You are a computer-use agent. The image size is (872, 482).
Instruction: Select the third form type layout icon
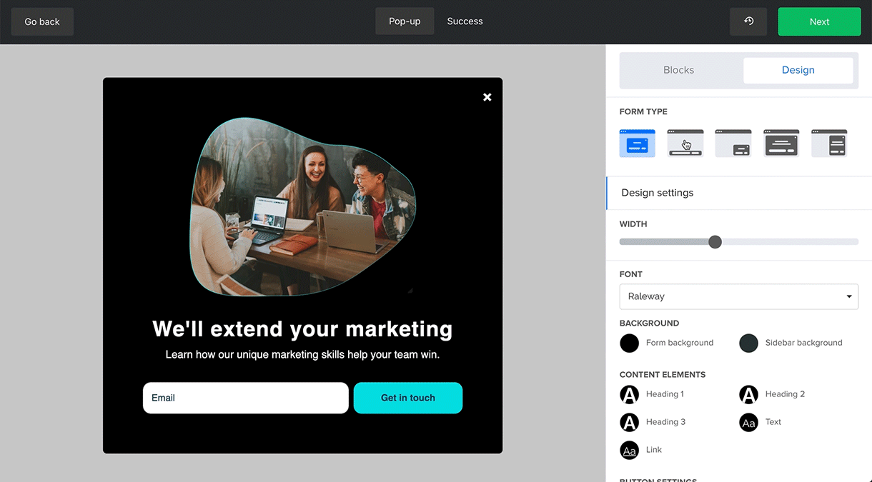[x=733, y=143]
